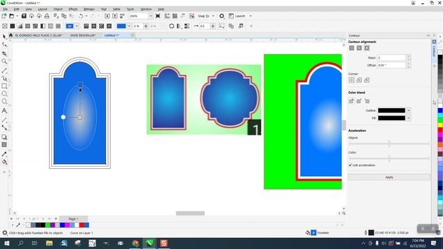Select the Parallel Dimension tool
The width and height of the screenshot is (443, 249).
(x=4, y=120)
